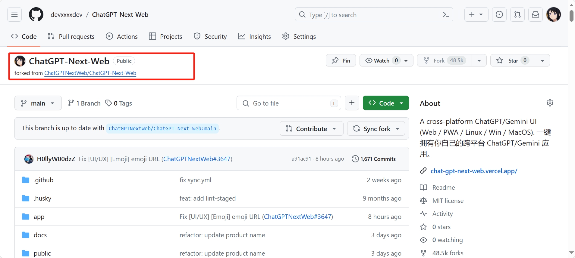575x258 pixels.
Task: Expand the Fork options arrow
Action: tap(479, 60)
